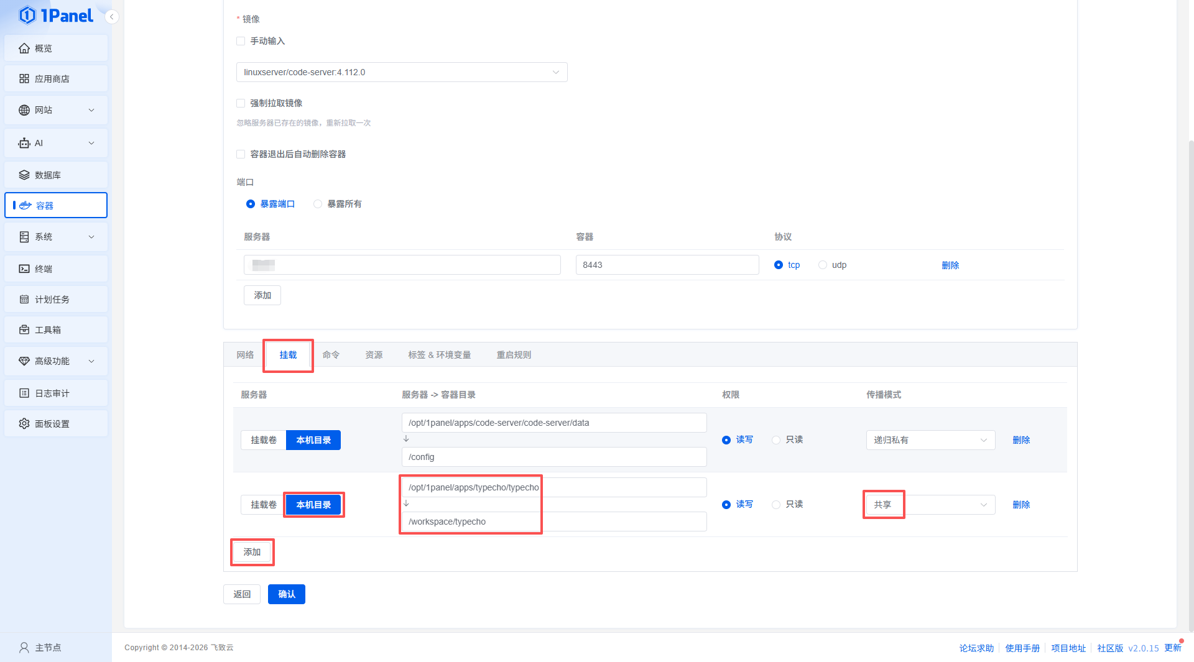Viewport: 1194px width, 662px height.
Task: Click the 1Panel logo icon
Action: tap(27, 15)
